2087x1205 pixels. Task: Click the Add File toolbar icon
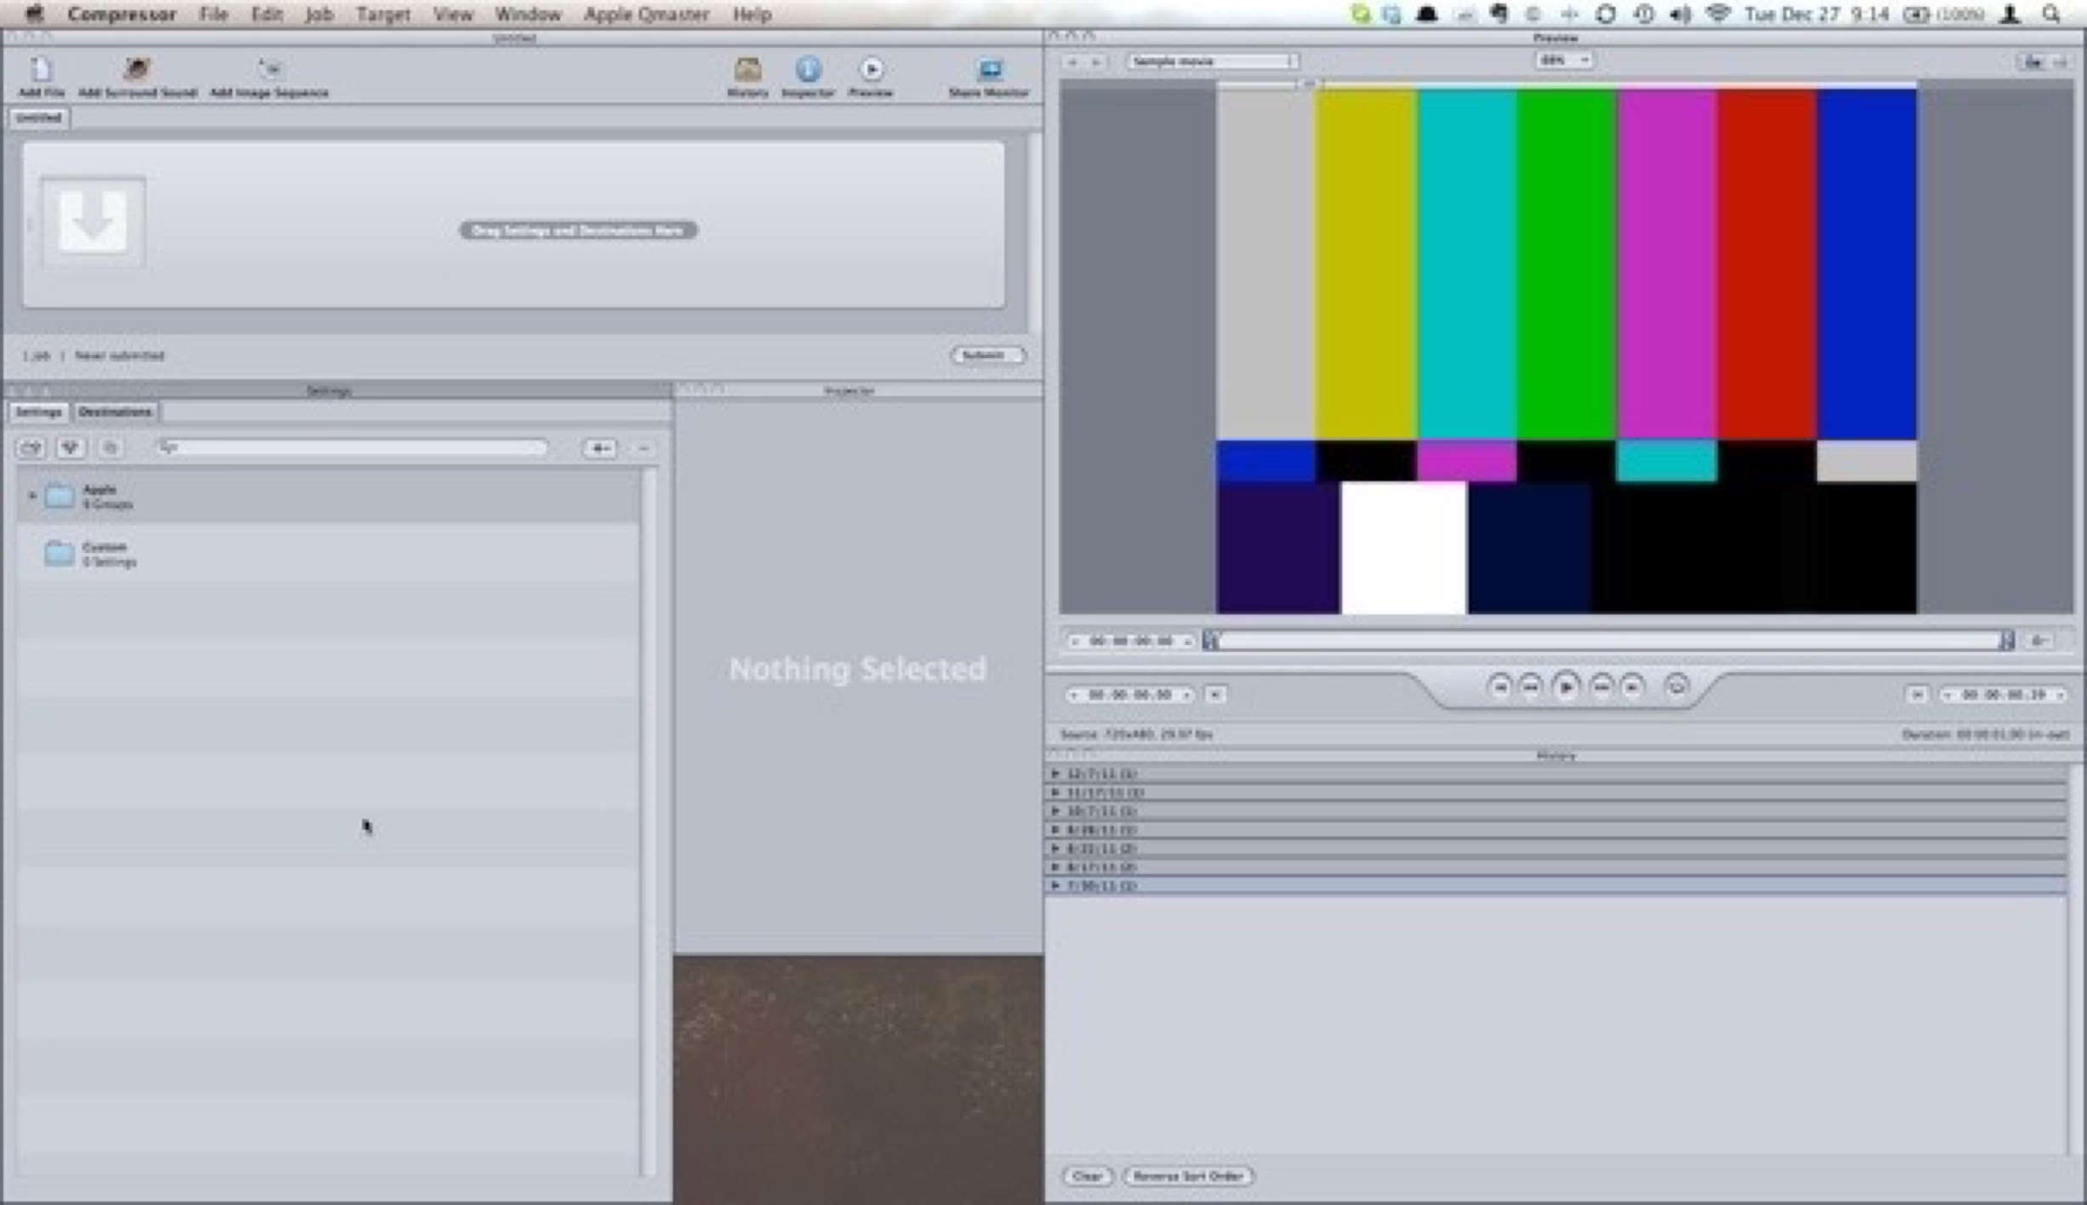(x=41, y=70)
